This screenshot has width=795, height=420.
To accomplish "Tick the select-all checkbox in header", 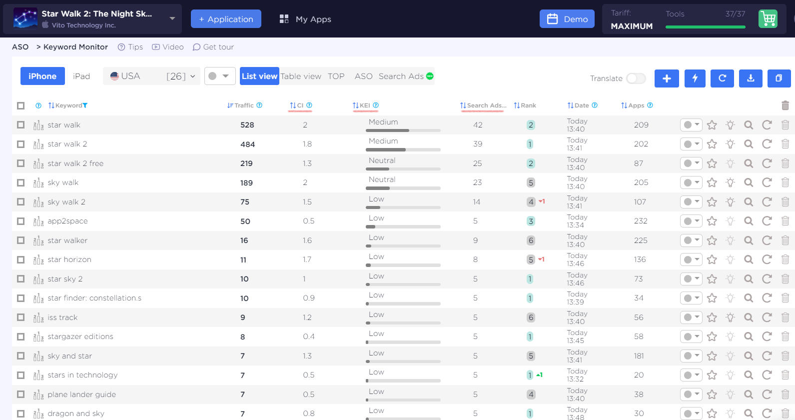I will [20, 105].
